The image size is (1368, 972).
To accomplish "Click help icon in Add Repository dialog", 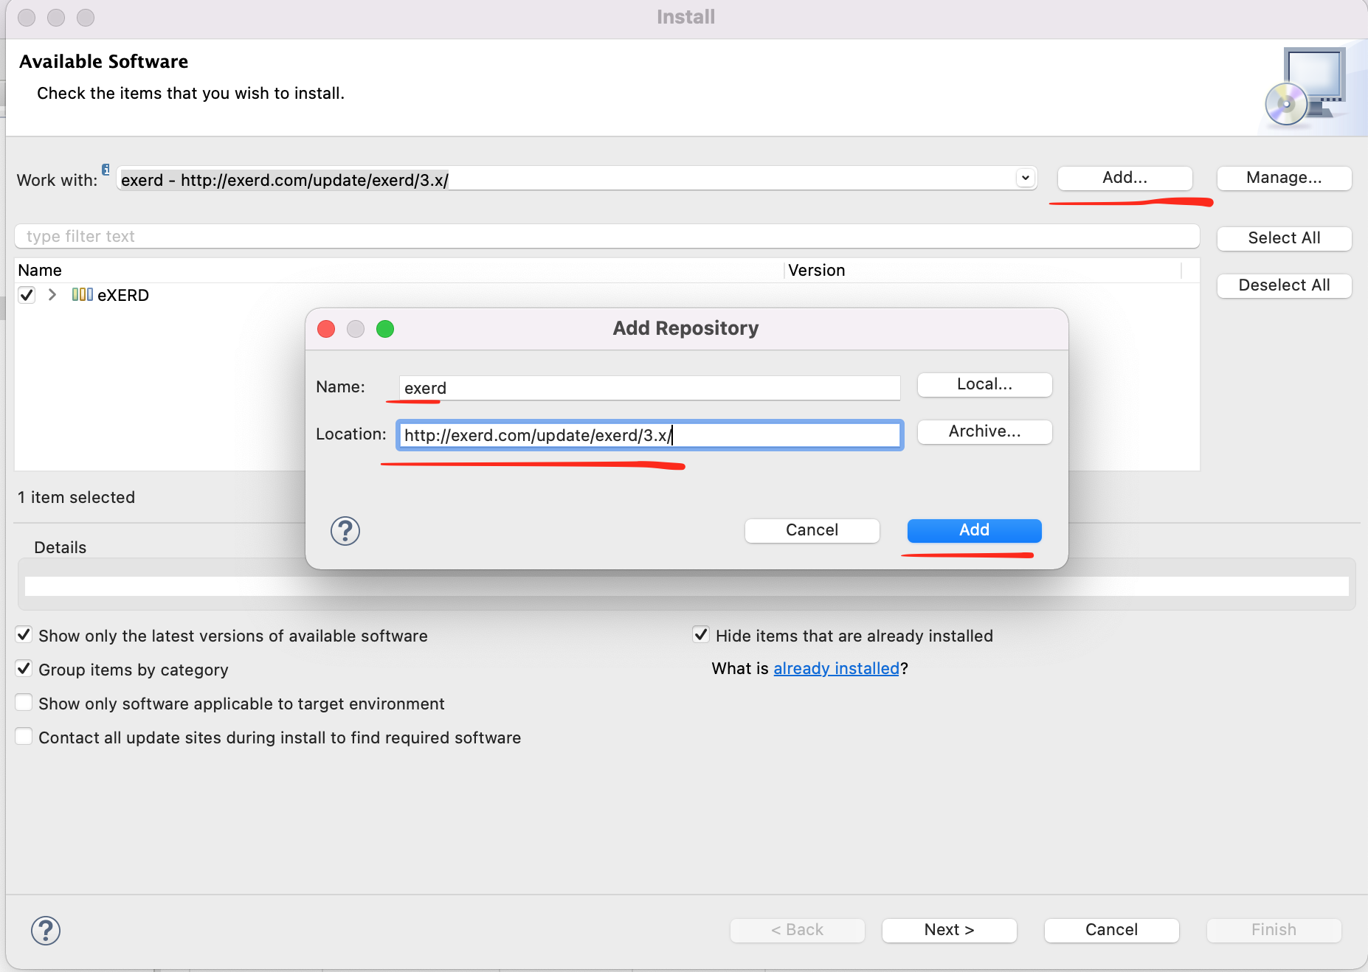I will (x=345, y=531).
